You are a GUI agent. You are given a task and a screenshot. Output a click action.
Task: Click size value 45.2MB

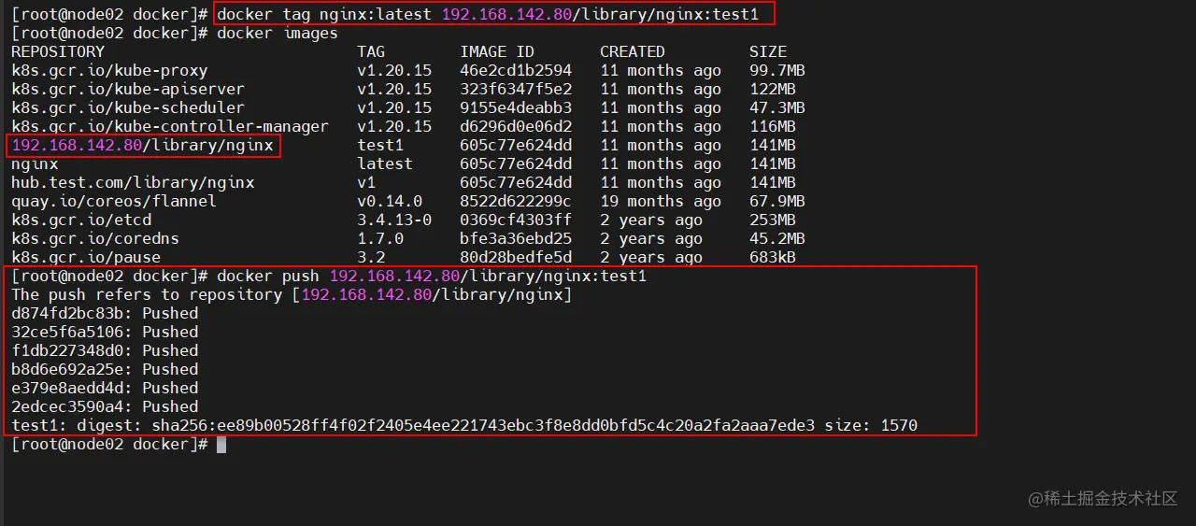(x=777, y=238)
